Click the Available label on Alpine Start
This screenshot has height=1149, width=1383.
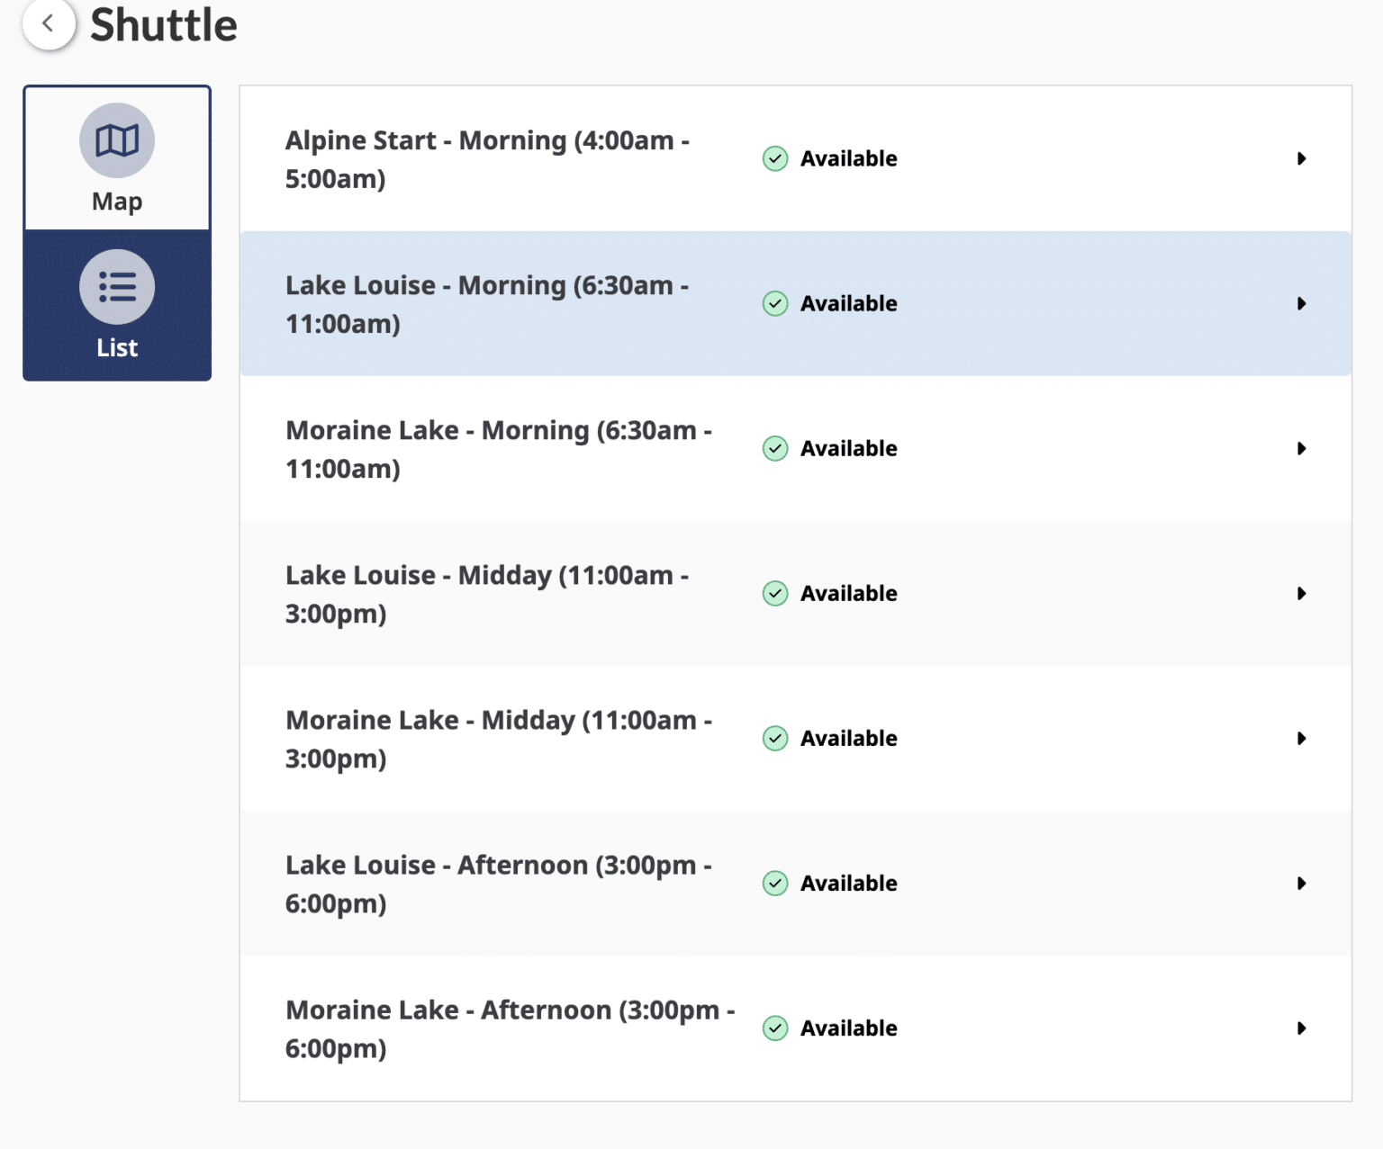[847, 158]
